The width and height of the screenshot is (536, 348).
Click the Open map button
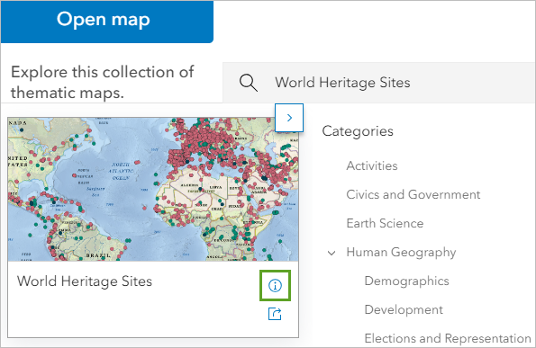107,22
